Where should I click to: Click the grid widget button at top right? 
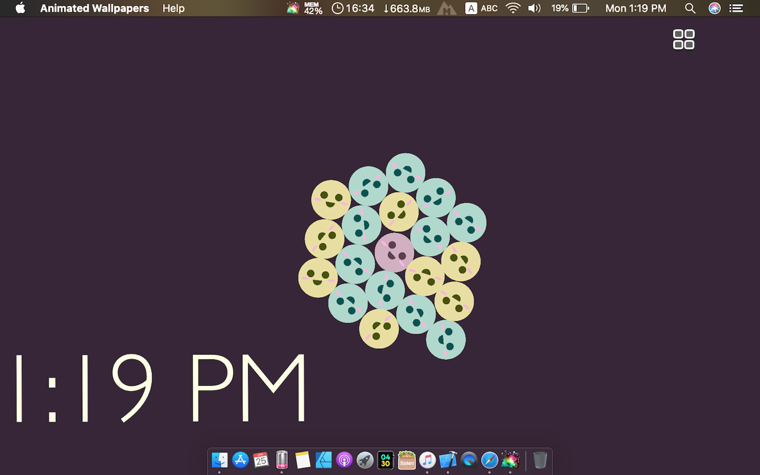[684, 40]
